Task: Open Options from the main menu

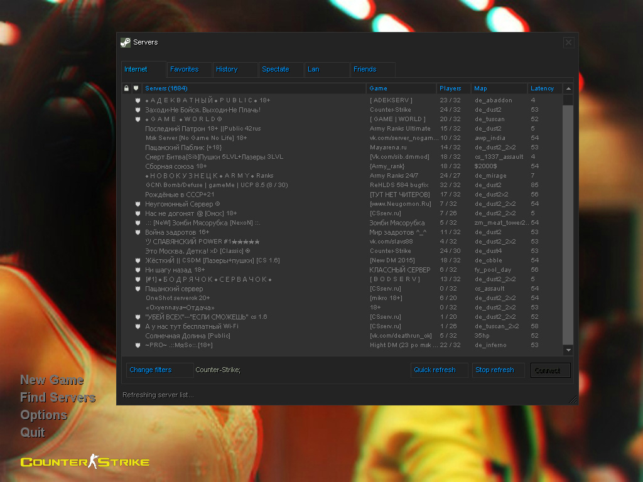Action: click(44, 415)
